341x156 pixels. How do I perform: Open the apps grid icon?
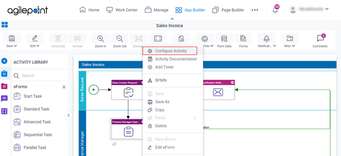[5, 25]
